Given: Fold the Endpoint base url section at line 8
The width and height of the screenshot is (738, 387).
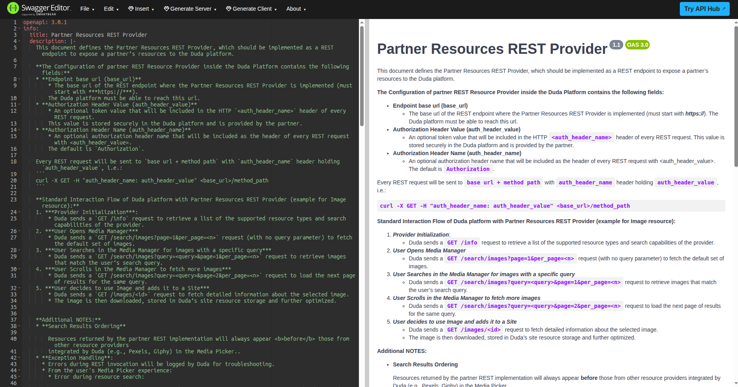Looking at the screenshot, I should point(19,80).
